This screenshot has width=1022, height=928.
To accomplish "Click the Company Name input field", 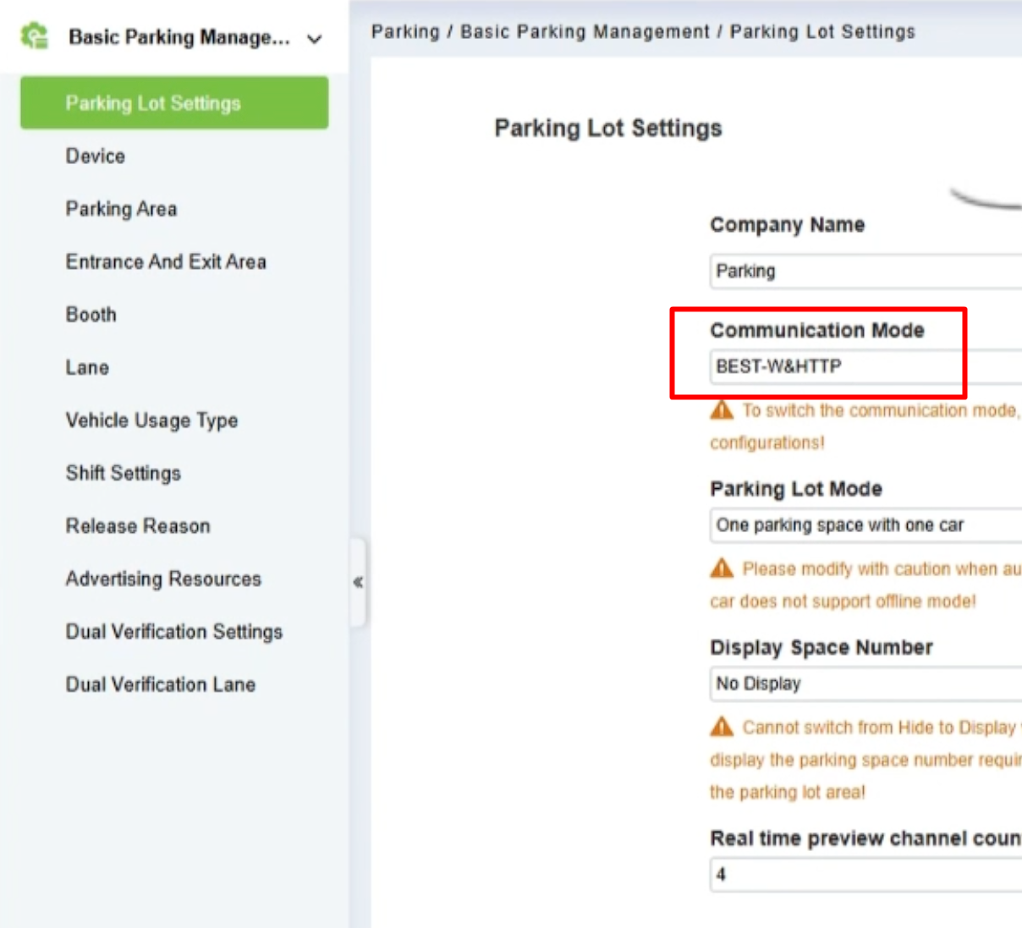I will [x=865, y=272].
